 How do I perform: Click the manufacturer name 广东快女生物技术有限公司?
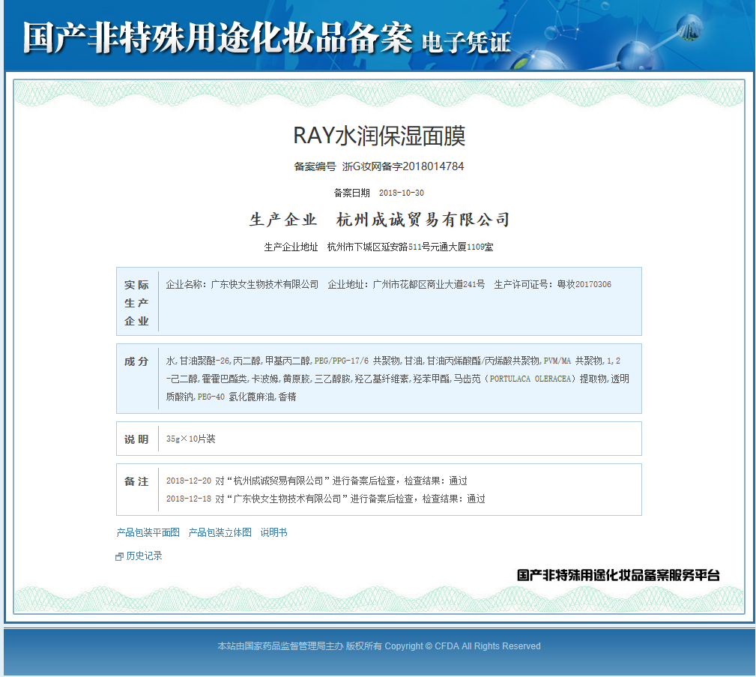coord(264,284)
